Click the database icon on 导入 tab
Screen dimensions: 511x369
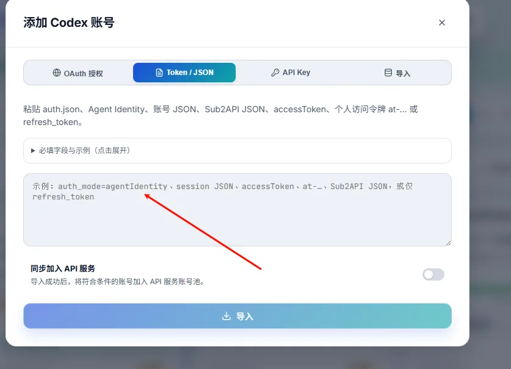(x=388, y=73)
